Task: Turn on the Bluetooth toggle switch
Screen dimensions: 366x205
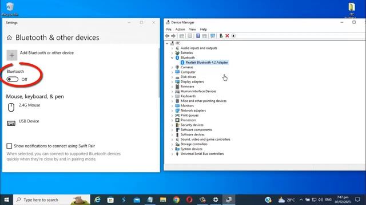Action: [x=13, y=80]
